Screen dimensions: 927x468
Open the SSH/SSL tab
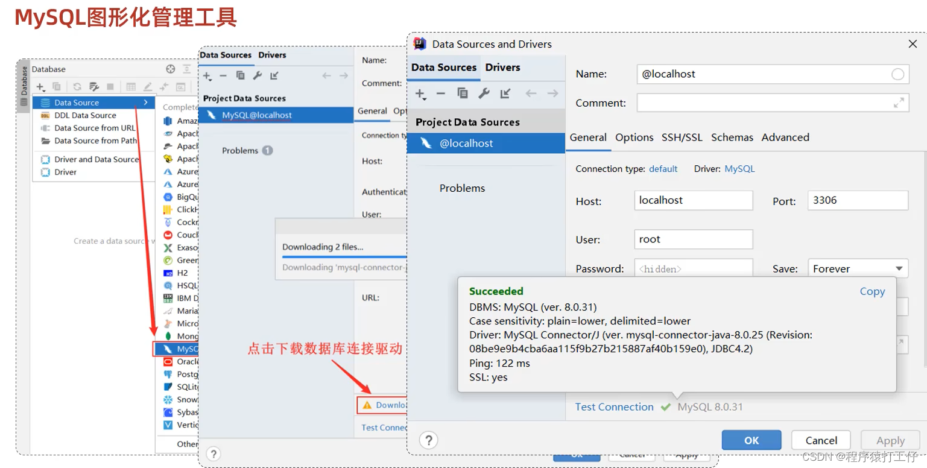click(x=682, y=138)
